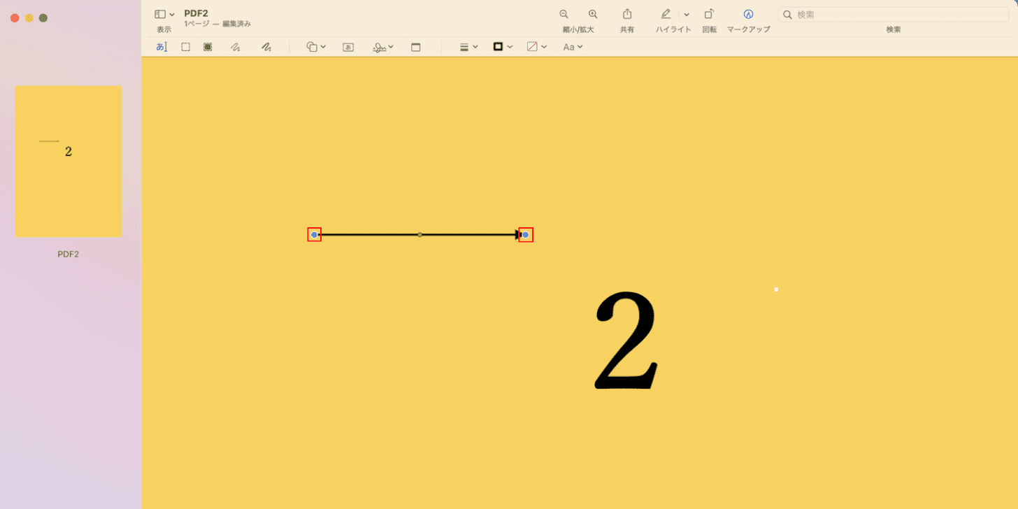Click the arrow's midpoint curve handle

[x=420, y=235]
